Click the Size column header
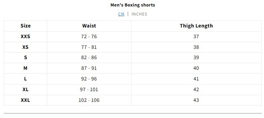The width and height of the screenshot is (264, 118). (26, 26)
